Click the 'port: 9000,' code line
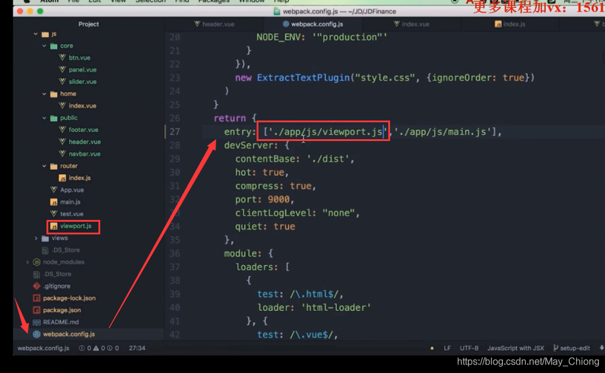The width and height of the screenshot is (605, 373). tap(264, 199)
